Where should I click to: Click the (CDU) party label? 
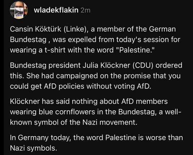(143, 65)
